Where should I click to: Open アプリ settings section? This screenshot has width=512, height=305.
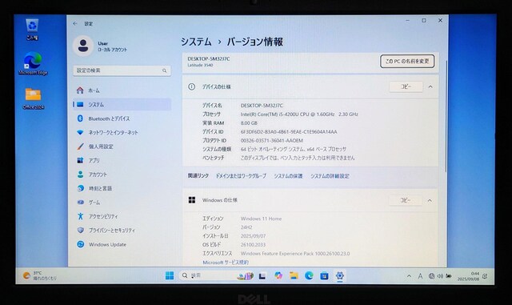pos(122,160)
